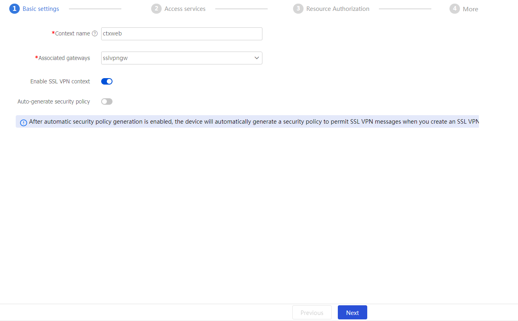Turn on Auto-generate security policy switch
518x321 pixels.
pyautogui.click(x=107, y=101)
